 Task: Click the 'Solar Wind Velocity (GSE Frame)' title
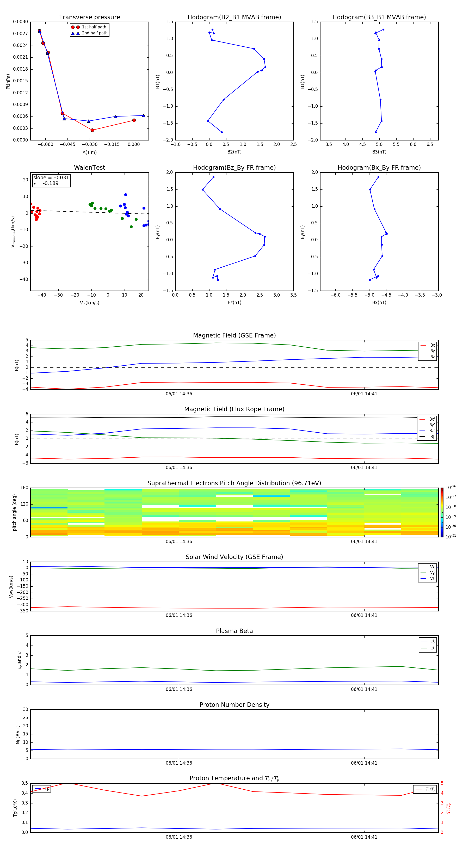(x=234, y=557)
